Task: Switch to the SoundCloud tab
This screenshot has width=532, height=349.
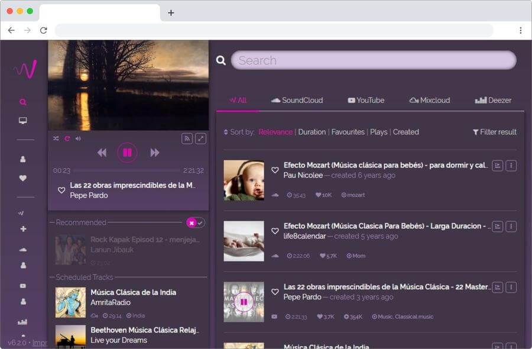Action: click(297, 100)
